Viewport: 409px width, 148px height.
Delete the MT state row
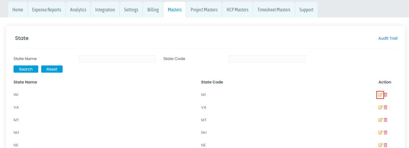coord(386,120)
